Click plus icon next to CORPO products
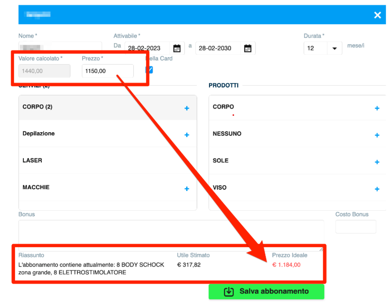This screenshot has width=388, height=306. 377,108
